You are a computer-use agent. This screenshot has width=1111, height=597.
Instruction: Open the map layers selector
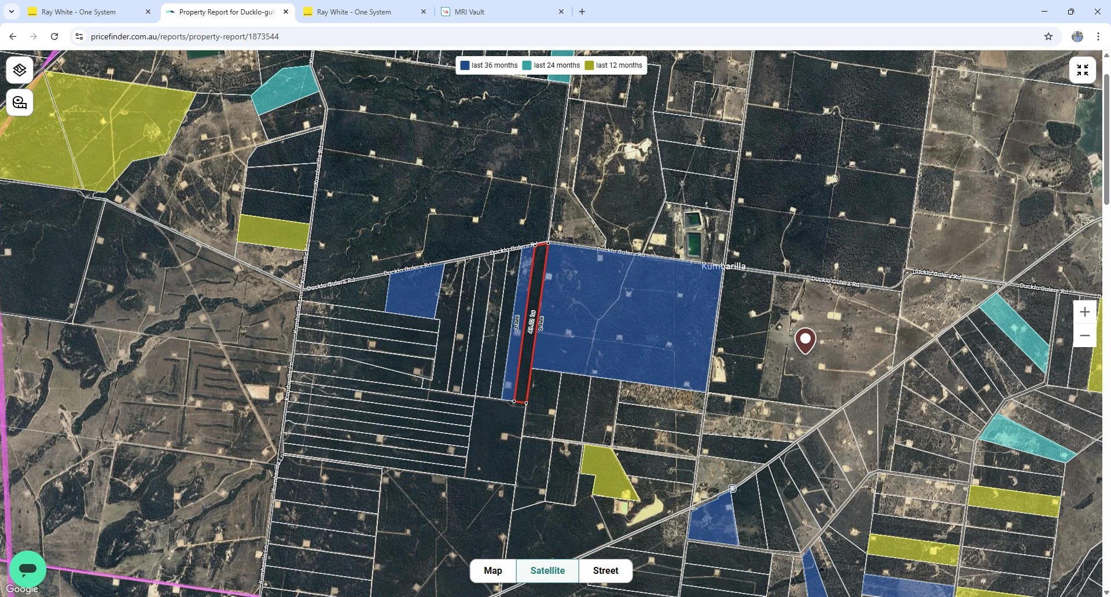click(x=19, y=69)
